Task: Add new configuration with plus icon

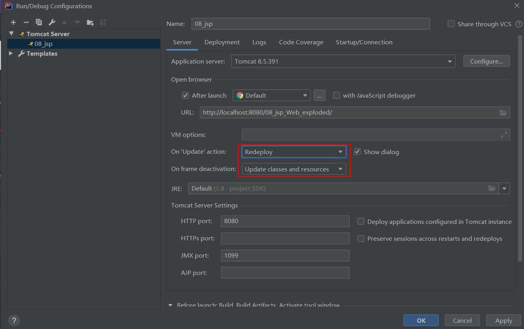Action: point(13,22)
